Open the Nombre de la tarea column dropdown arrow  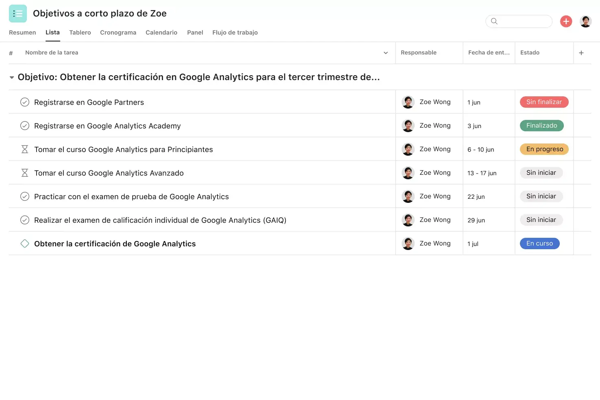pyautogui.click(x=386, y=53)
